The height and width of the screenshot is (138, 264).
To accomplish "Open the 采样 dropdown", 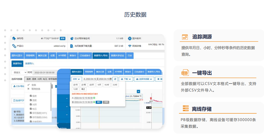I will click(76, 79).
